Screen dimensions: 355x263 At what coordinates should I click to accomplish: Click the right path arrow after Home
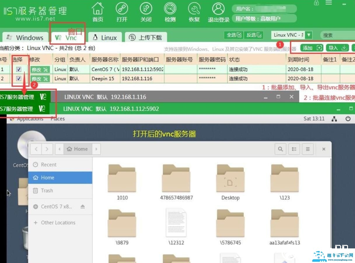[97, 149]
